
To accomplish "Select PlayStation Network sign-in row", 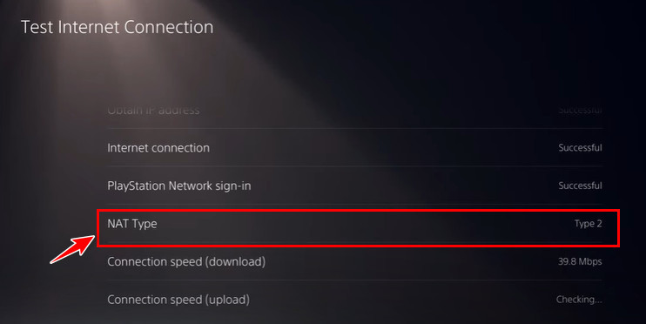I will tap(355, 186).
